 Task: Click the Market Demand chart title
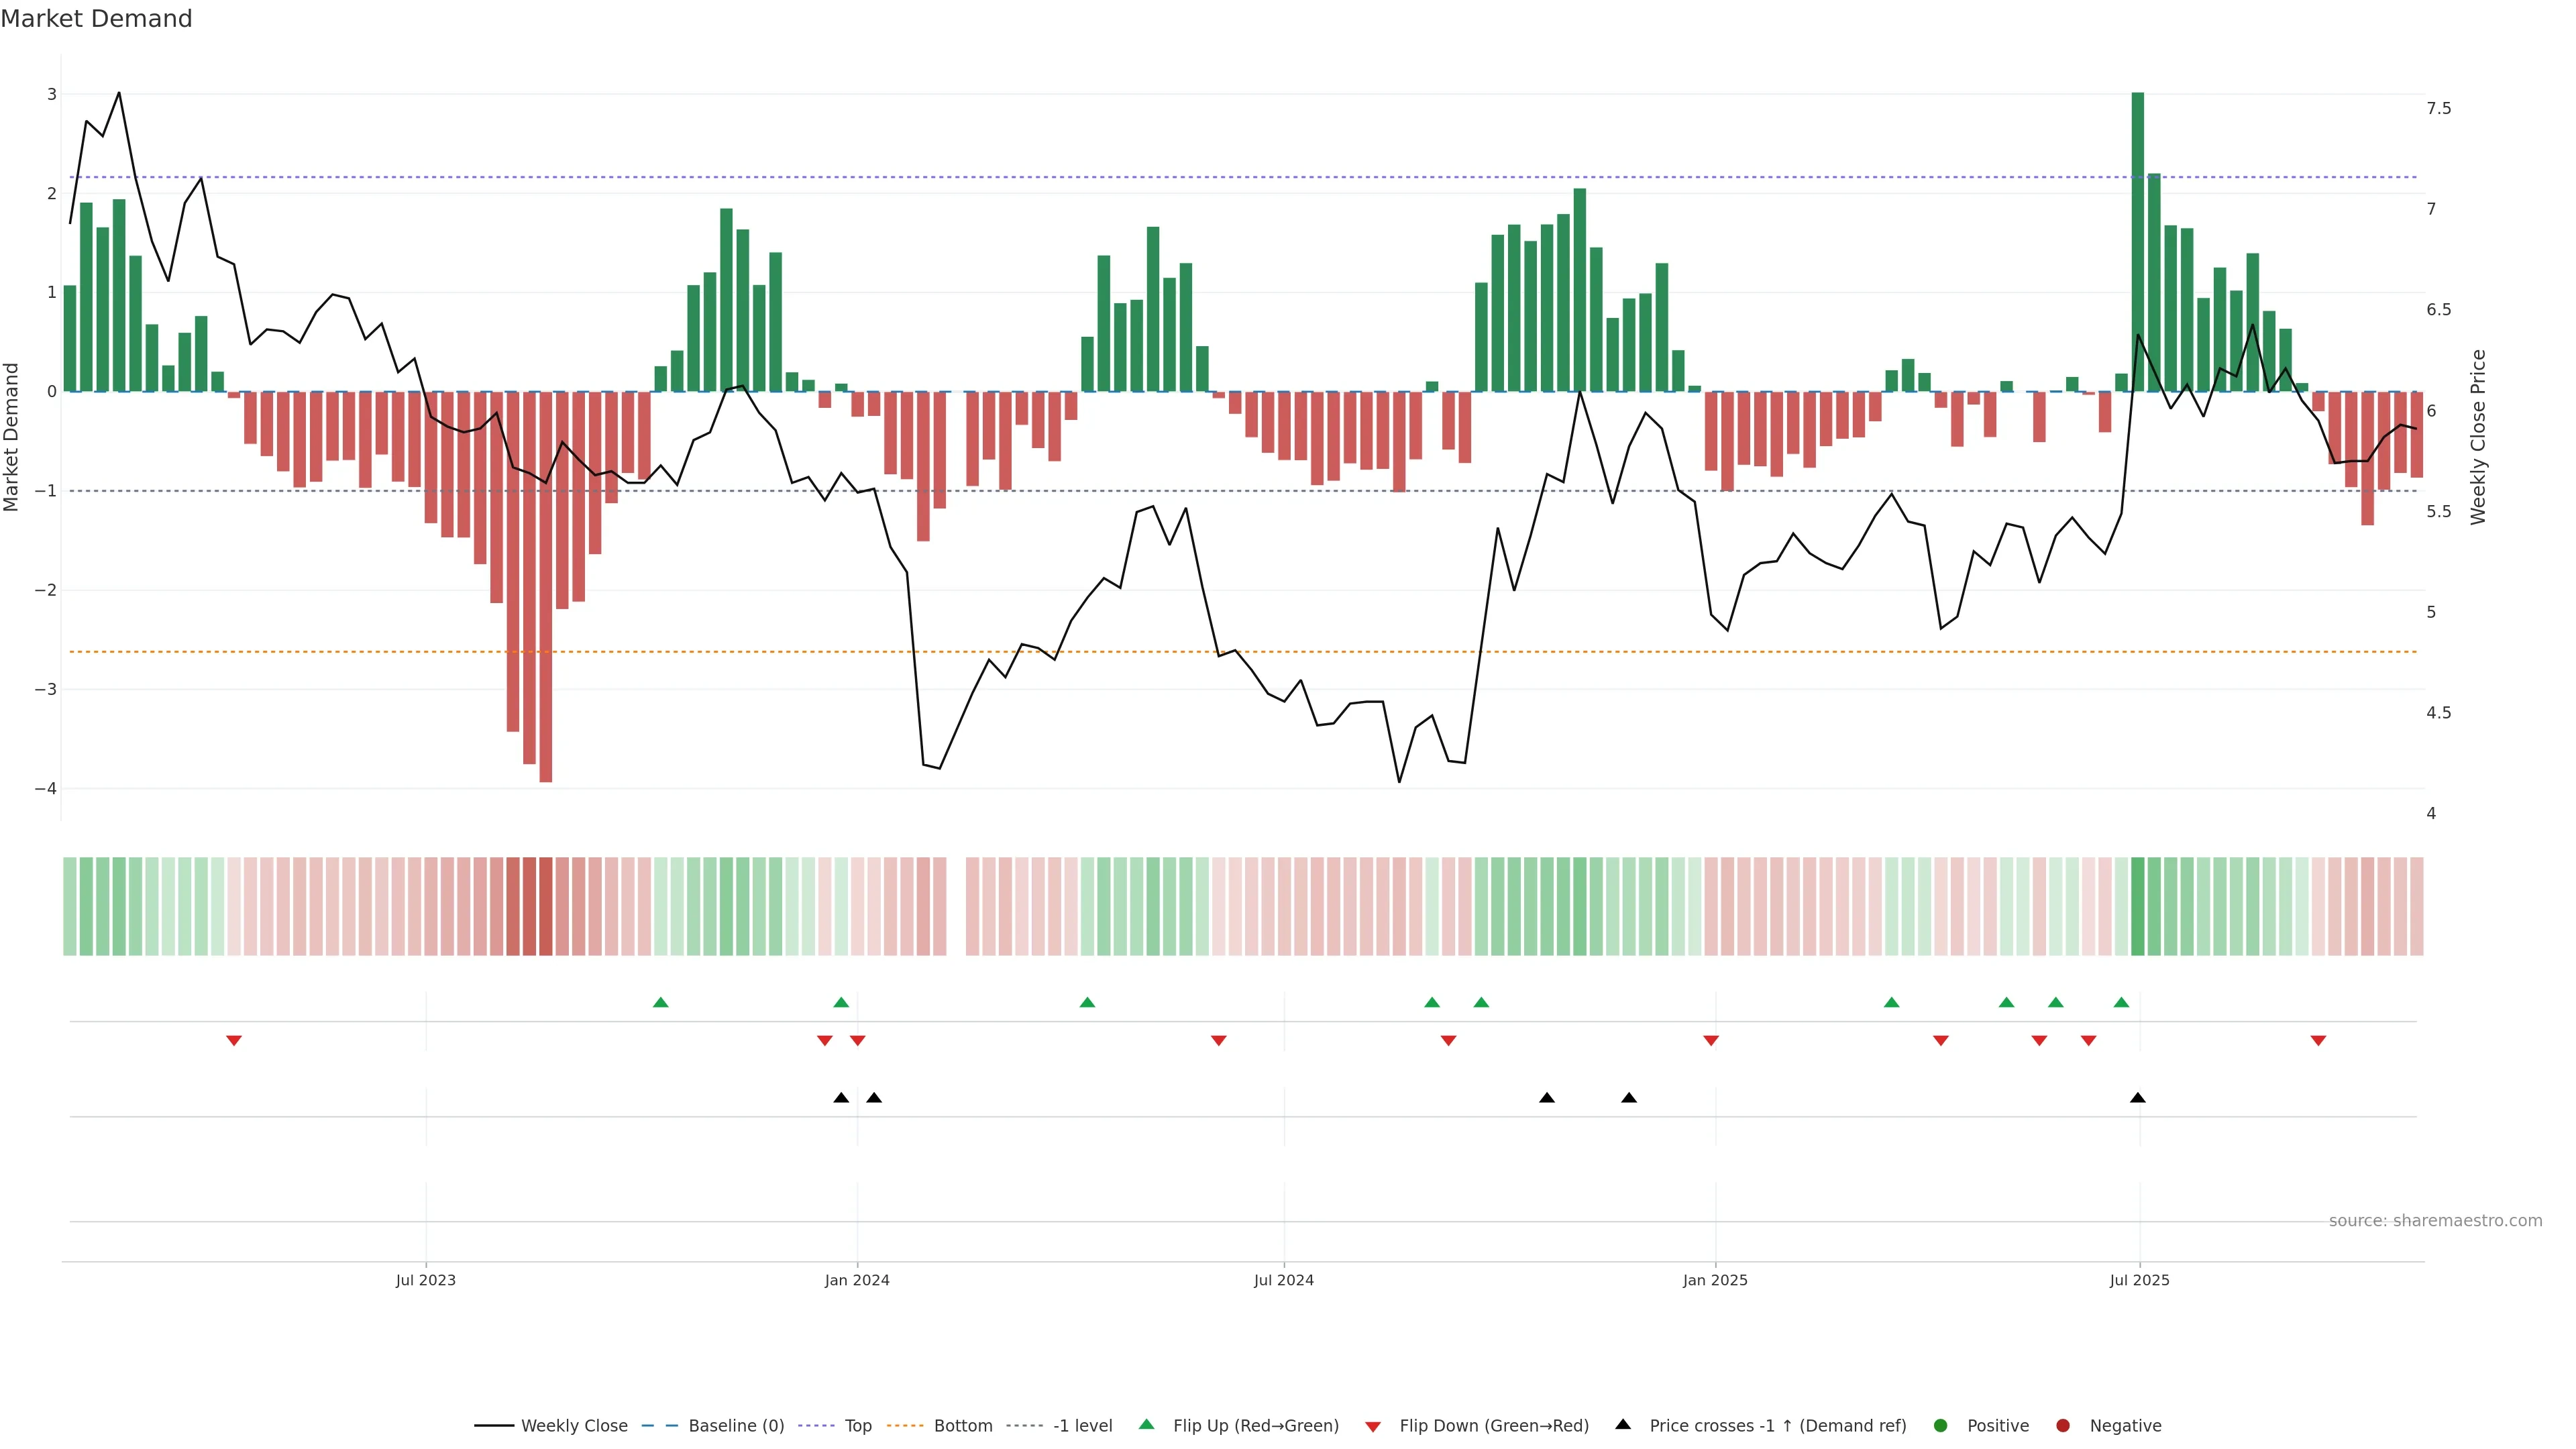[96, 19]
